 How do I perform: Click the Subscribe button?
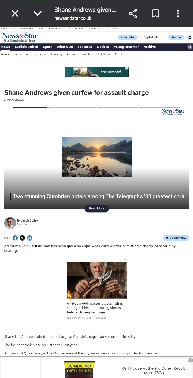pos(128,38)
